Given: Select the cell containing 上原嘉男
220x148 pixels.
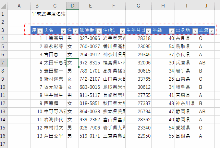Looking at the screenshot, I should tap(54, 38).
